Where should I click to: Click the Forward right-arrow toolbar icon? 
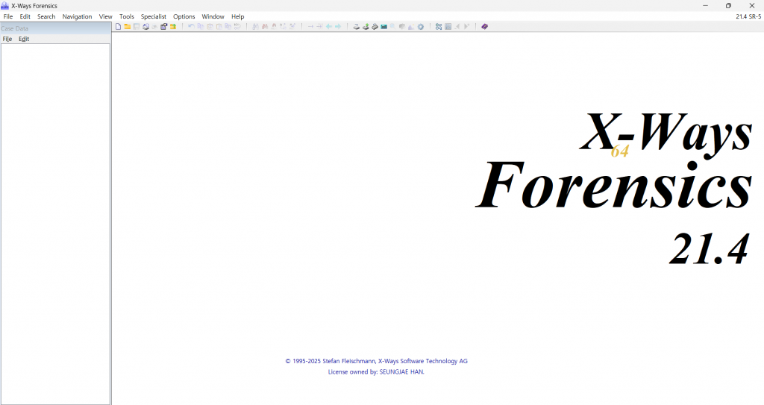tap(338, 27)
